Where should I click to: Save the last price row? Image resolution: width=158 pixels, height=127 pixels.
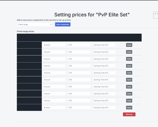tap(129, 108)
